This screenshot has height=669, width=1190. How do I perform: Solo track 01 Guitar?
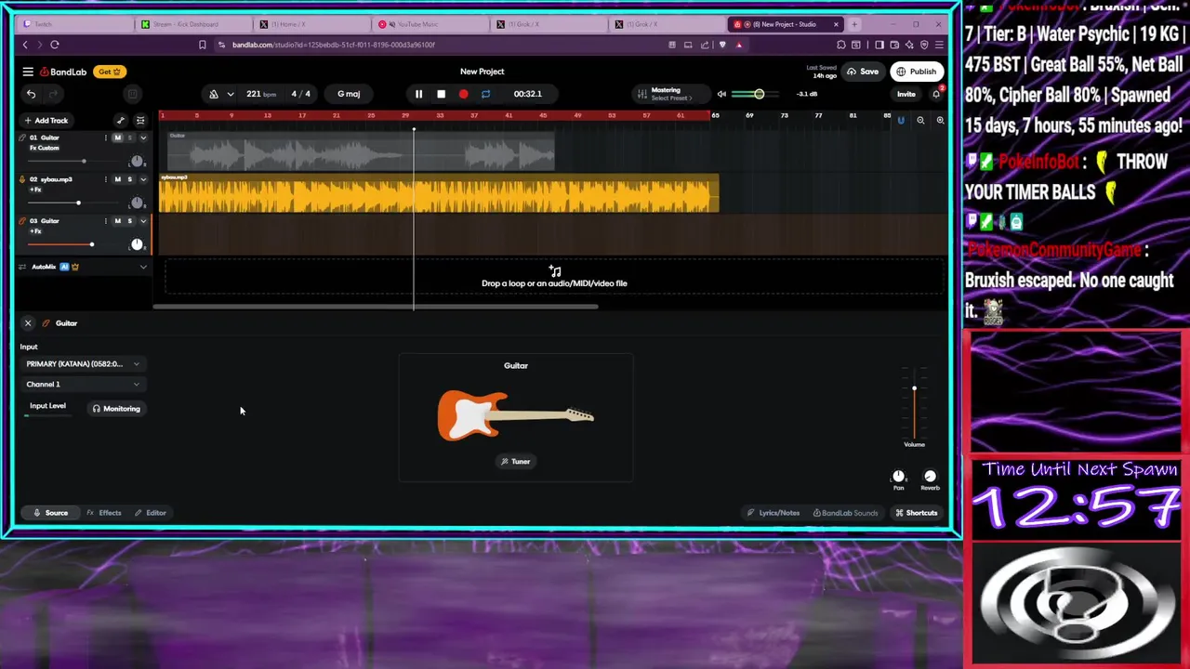point(130,138)
